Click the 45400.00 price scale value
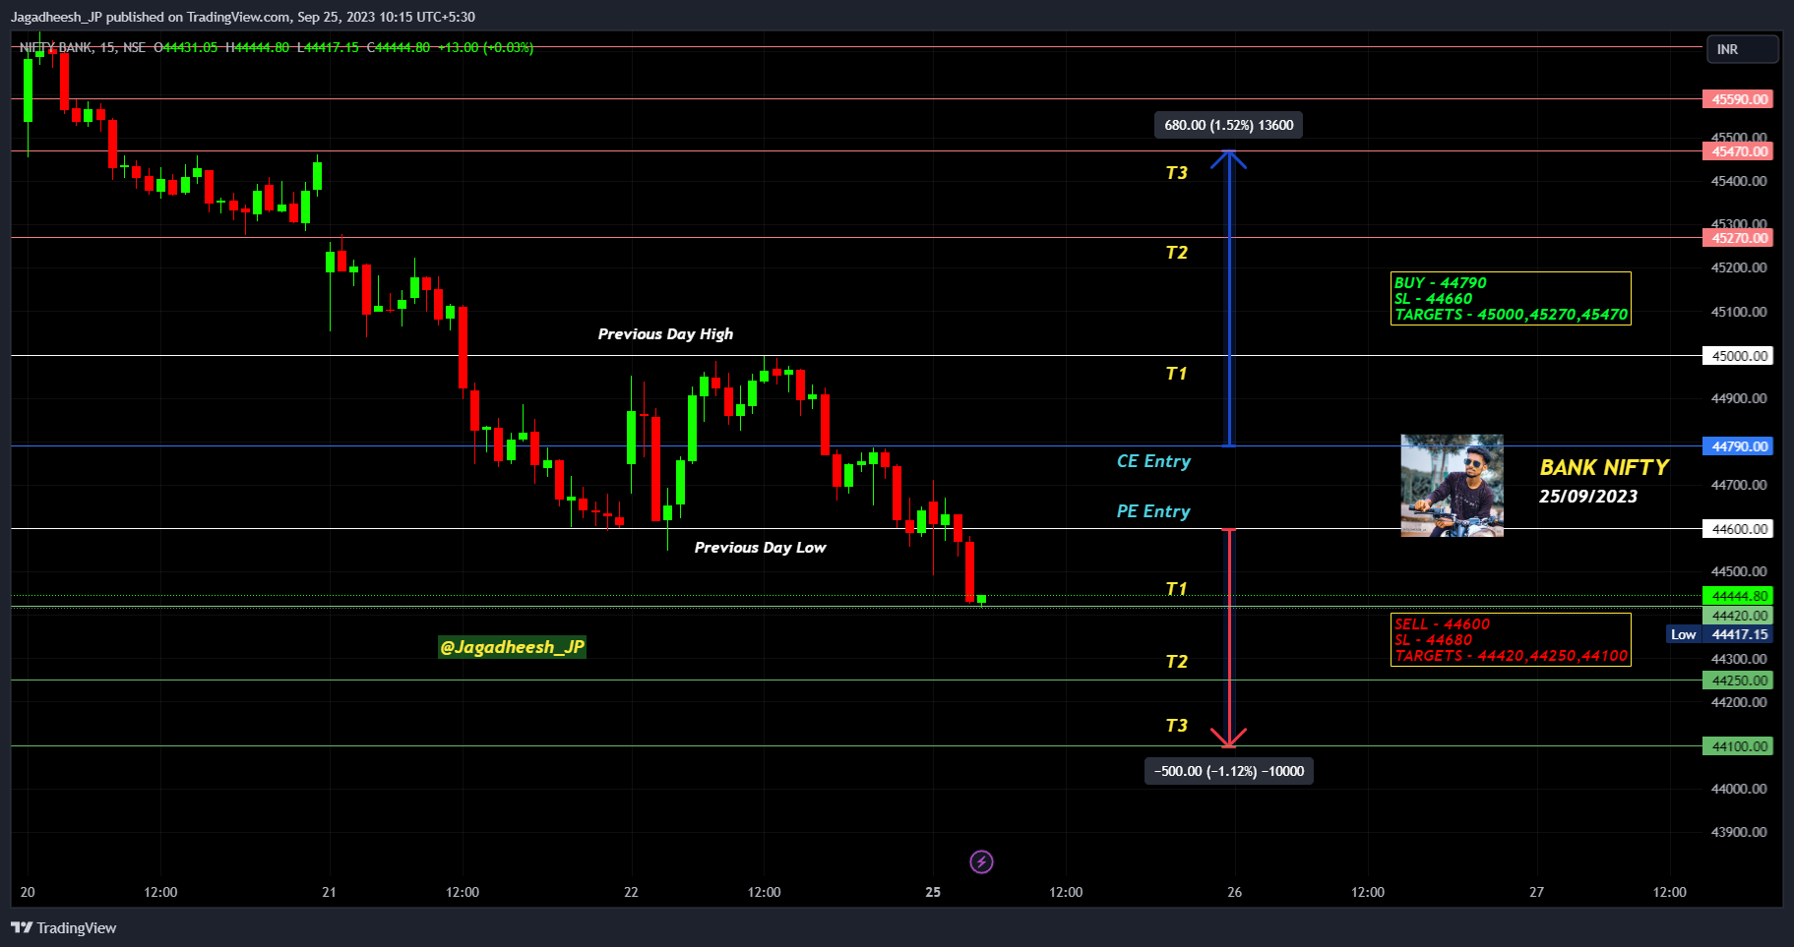This screenshot has height=947, width=1794. pos(1739,181)
